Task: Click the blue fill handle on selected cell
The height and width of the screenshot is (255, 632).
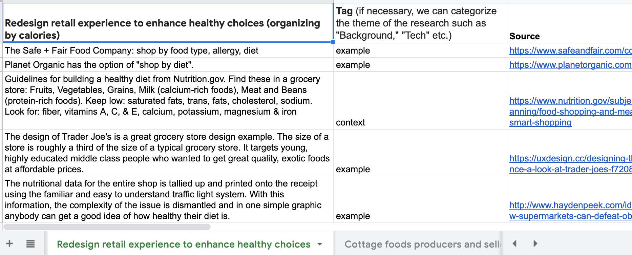Action: (x=333, y=42)
